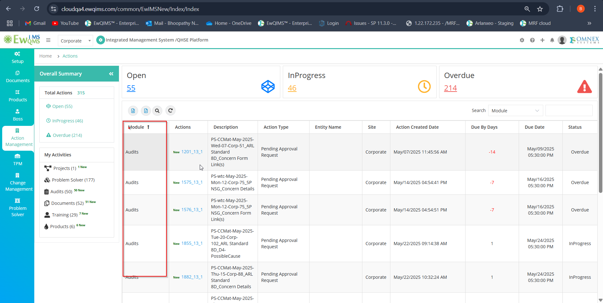This screenshot has width=603, height=303.
Task: Show more bookmarks chevron
Action: click(589, 23)
